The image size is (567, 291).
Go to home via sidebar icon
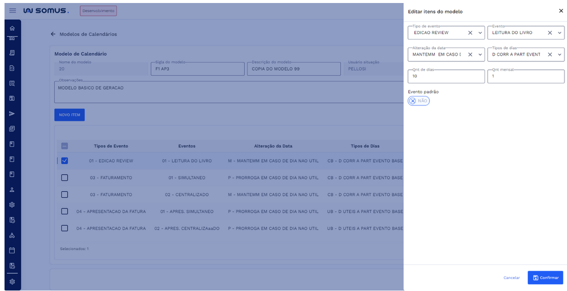pyautogui.click(x=12, y=29)
